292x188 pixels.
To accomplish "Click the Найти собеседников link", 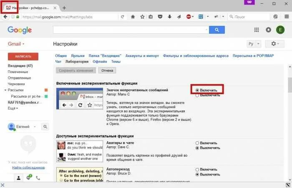I will tap(28, 168).
